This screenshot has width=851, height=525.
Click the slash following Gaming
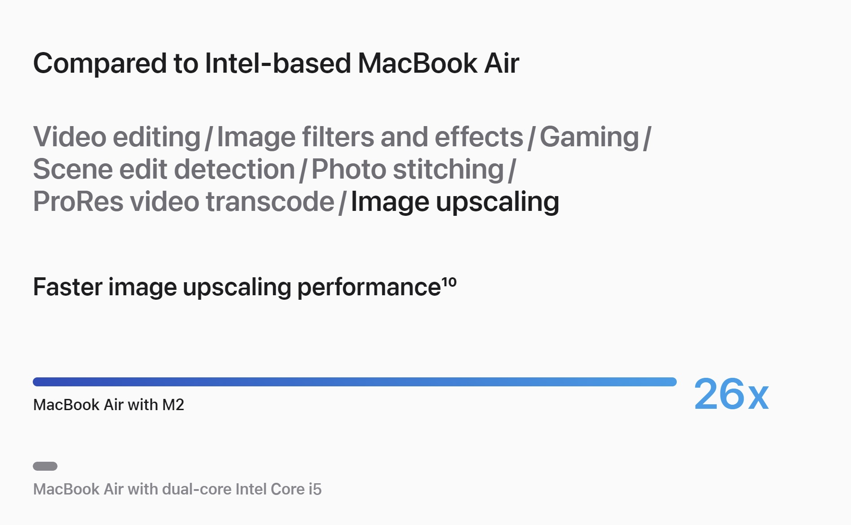pyautogui.click(x=647, y=138)
